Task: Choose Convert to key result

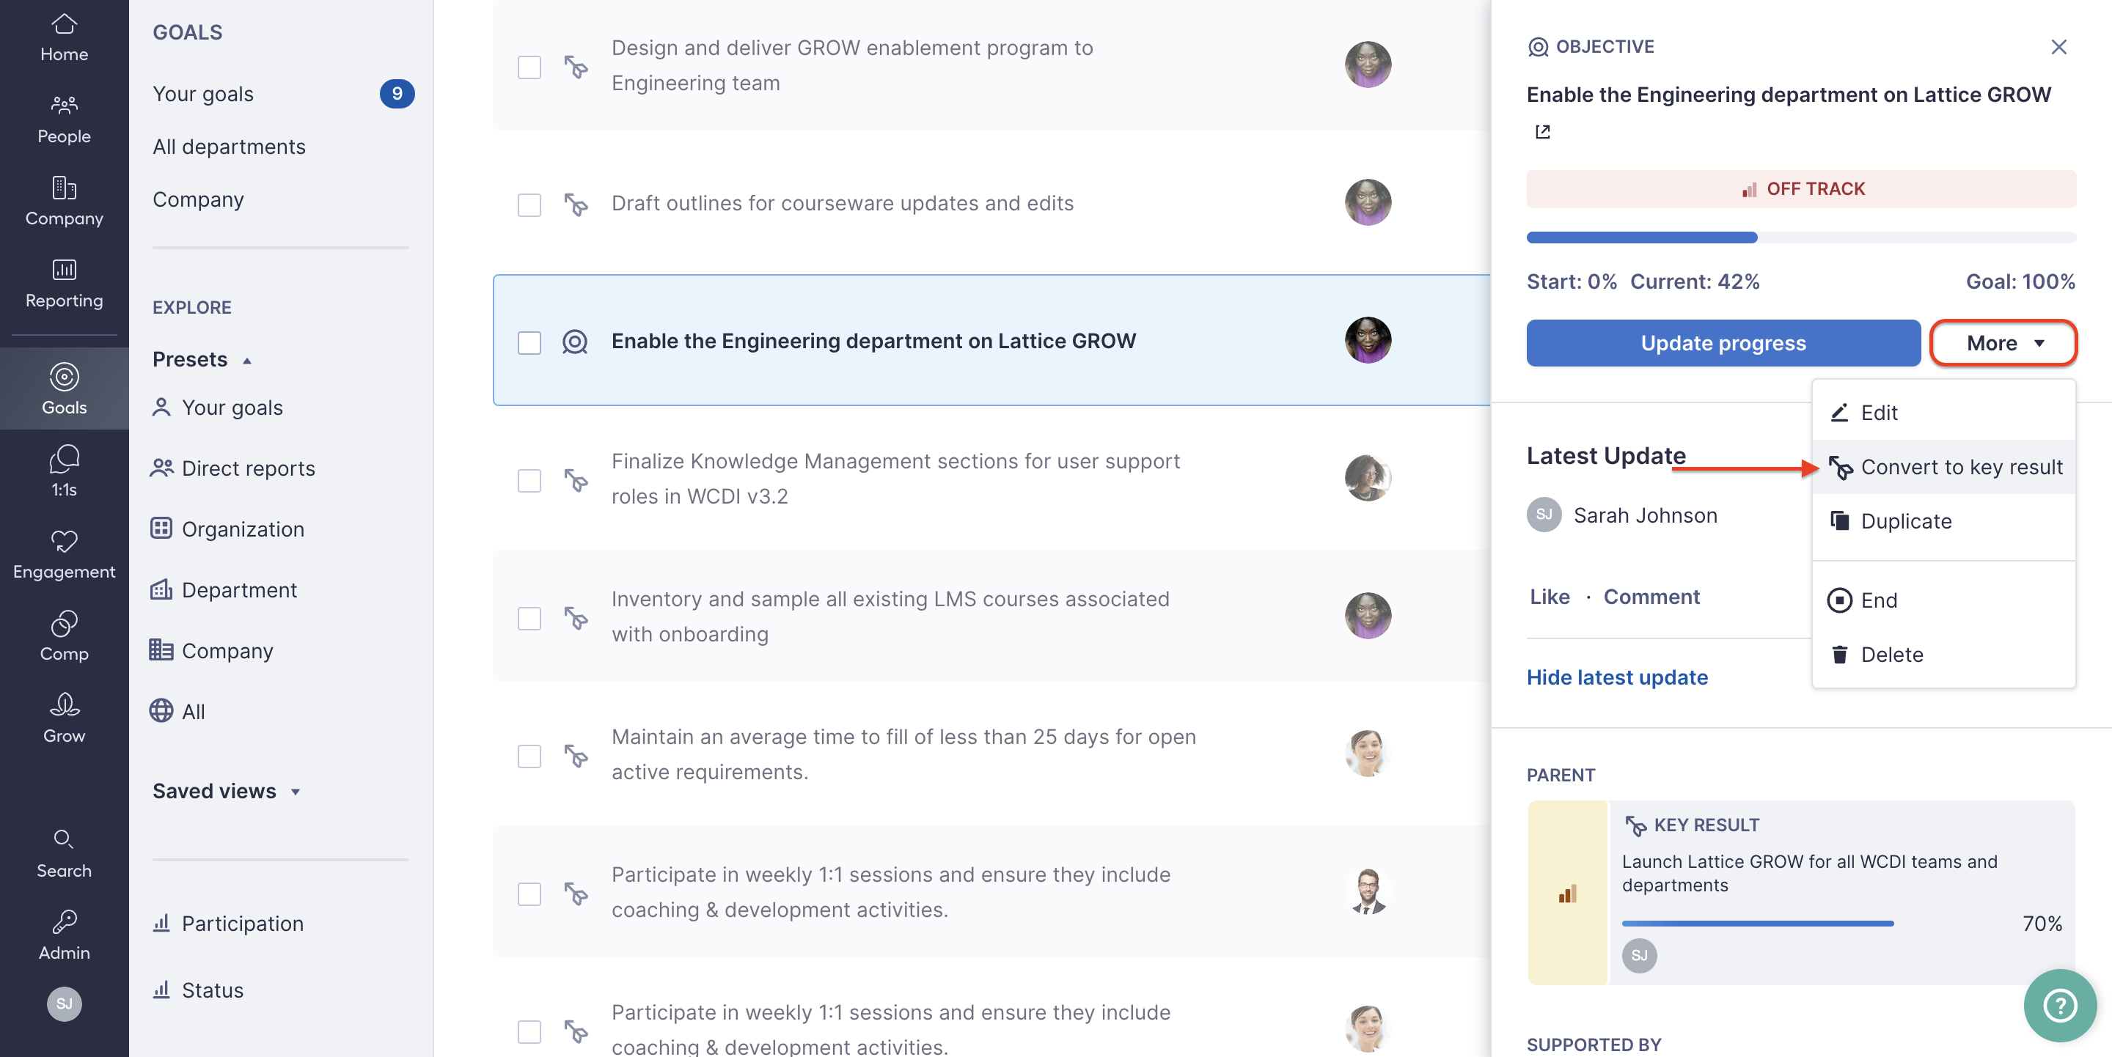Action: pos(1943,467)
